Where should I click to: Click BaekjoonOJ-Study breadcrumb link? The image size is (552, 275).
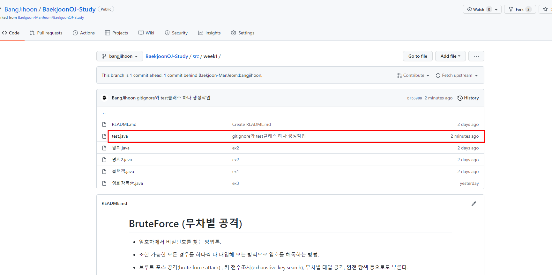[167, 56]
